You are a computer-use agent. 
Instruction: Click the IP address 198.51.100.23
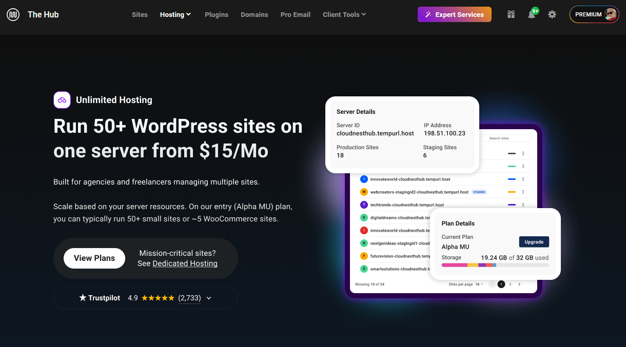pyautogui.click(x=444, y=133)
